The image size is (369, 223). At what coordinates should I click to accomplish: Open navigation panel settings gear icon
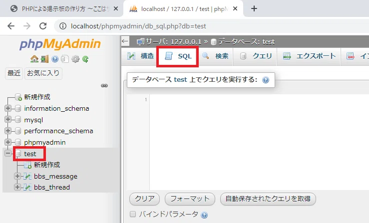pos(75,59)
